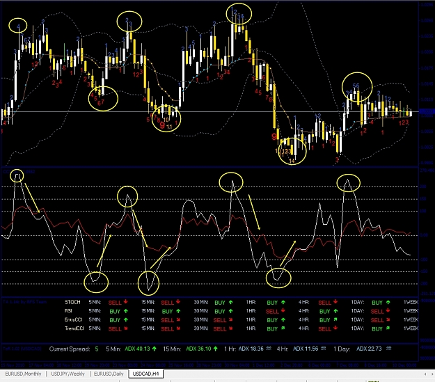
Task: Click the TrendCCI 15MIN SELL signal text
Action: tap(167, 328)
